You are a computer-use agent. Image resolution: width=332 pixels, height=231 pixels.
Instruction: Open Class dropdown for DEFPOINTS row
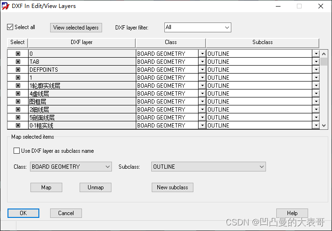pyautogui.click(x=202, y=69)
